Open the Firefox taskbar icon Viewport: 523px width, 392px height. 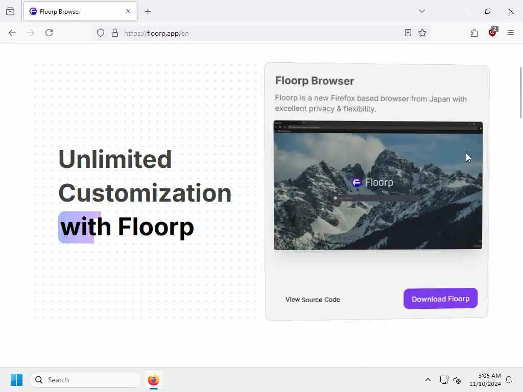(153, 380)
